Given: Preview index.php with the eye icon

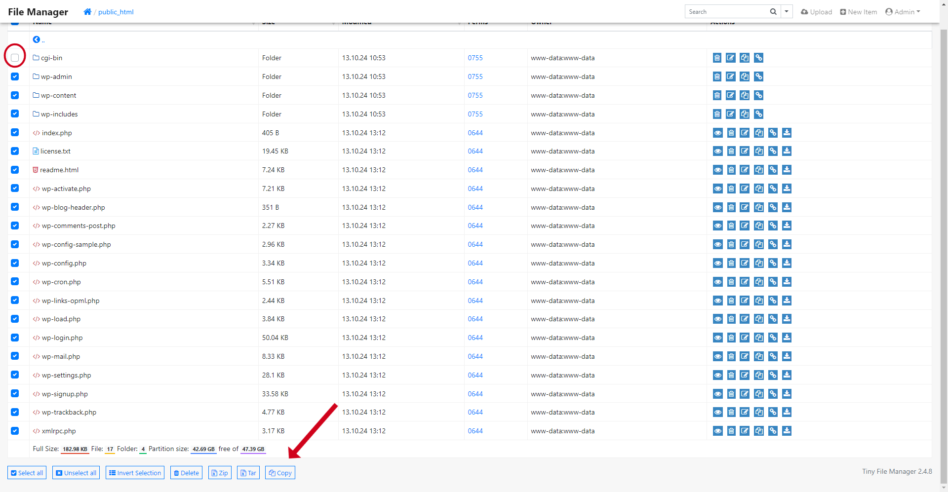Looking at the screenshot, I should (717, 133).
